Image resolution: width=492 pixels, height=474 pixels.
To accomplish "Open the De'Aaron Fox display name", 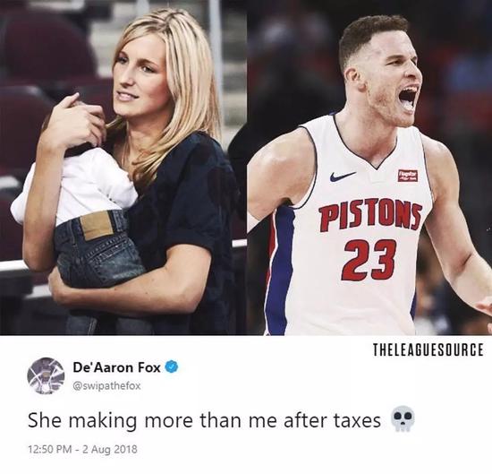I will [117, 366].
